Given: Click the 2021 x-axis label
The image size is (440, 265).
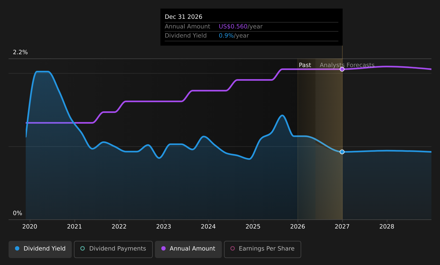Looking at the screenshot, I should (74, 227).
